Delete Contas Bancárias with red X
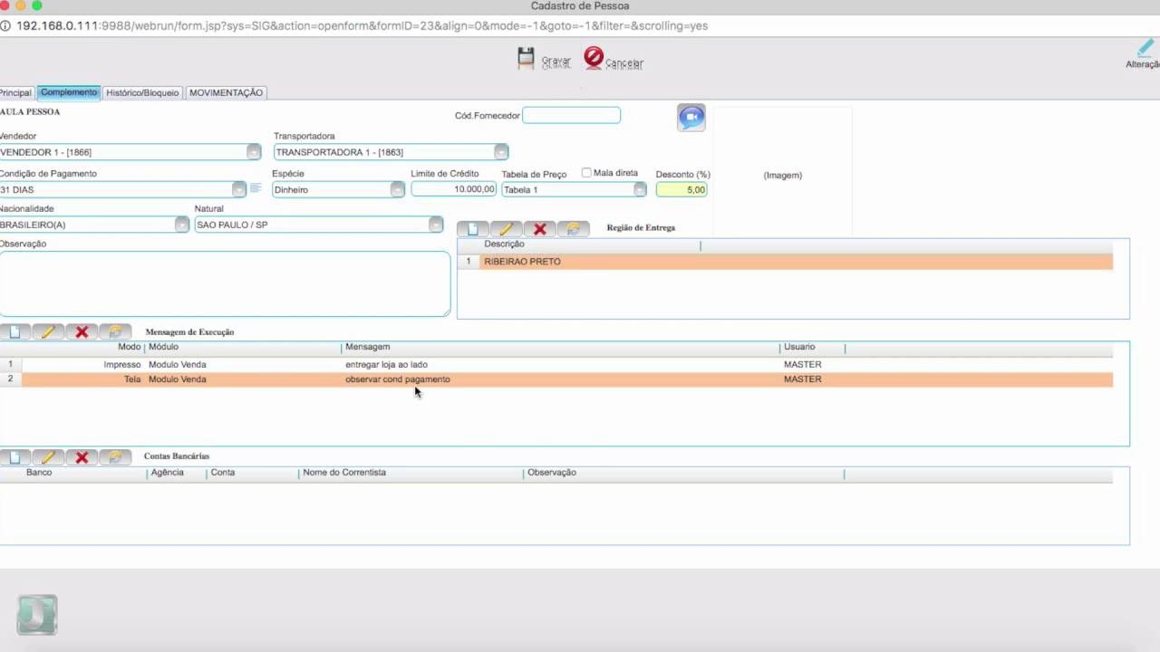The width and height of the screenshot is (1160, 652). [x=82, y=457]
